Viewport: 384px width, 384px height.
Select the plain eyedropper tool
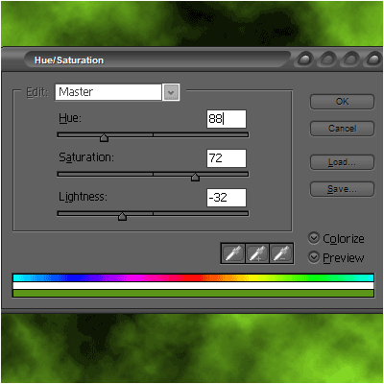233,253
